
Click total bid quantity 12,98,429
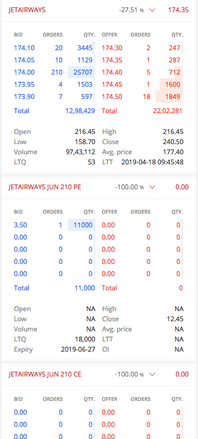coord(80,111)
